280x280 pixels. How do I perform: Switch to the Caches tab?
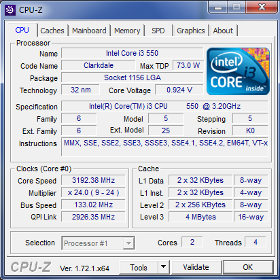tap(52, 31)
